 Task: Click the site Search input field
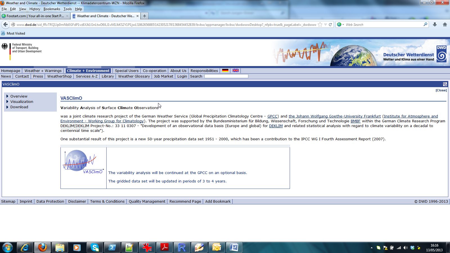tap(226, 76)
